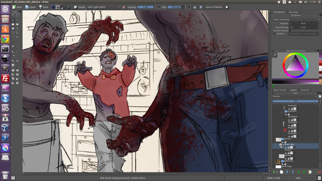Click the icon right of Save to Palette
The image size is (322, 181).
[227, 7]
